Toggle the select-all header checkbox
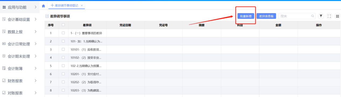The width and height of the screenshot is (341, 97). point(63,25)
